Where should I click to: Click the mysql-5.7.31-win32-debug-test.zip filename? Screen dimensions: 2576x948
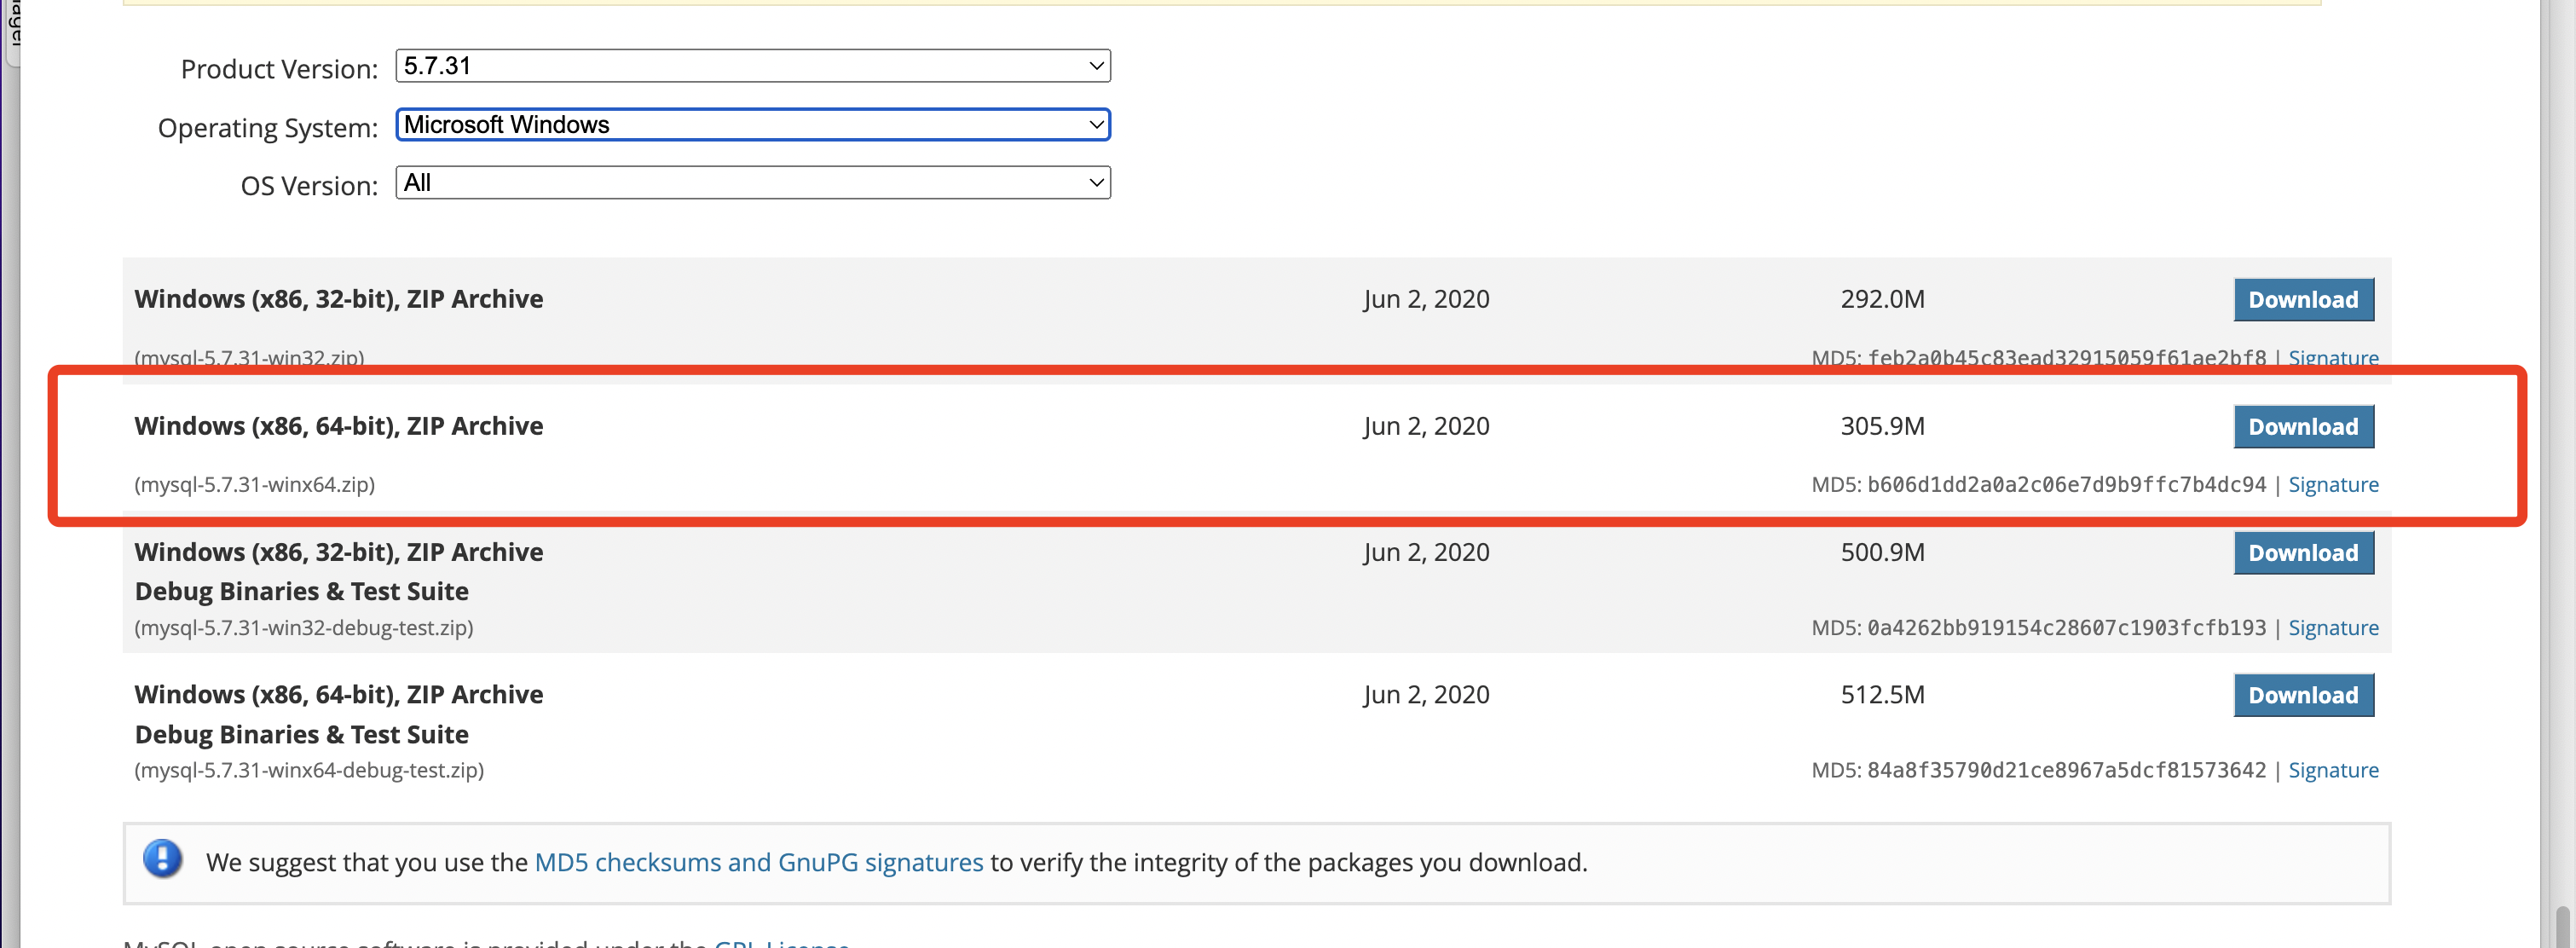(x=304, y=628)
